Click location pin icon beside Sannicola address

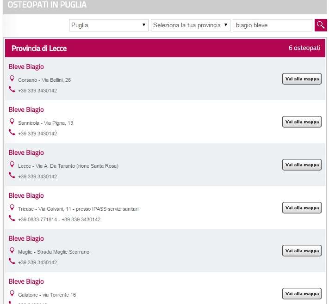[12, 122]
